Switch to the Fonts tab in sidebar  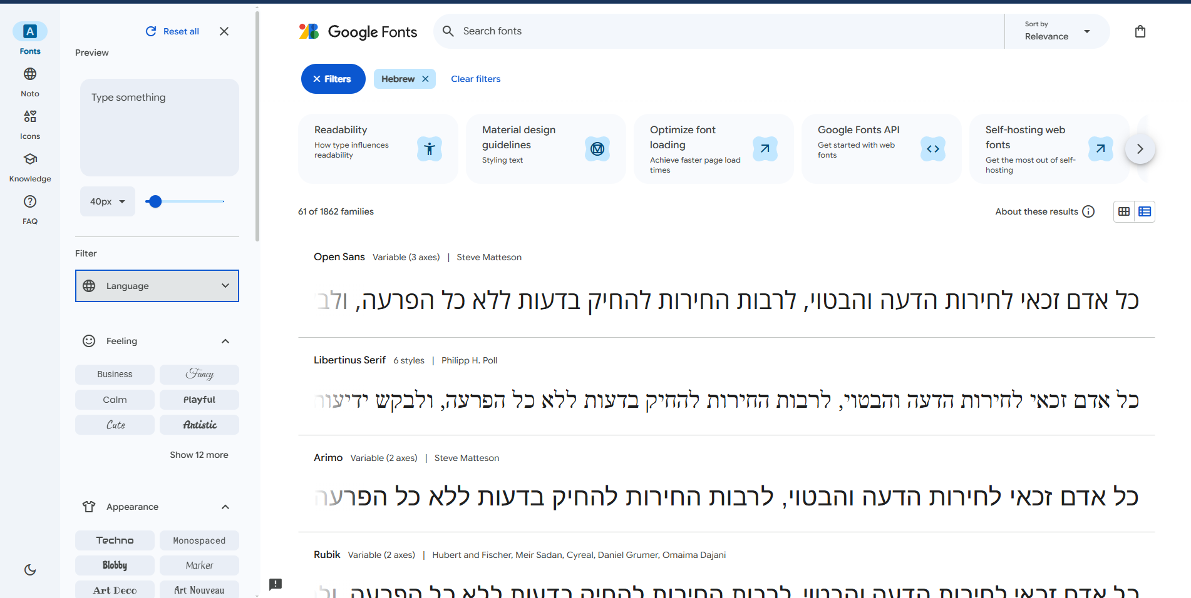tap(29, 38)
